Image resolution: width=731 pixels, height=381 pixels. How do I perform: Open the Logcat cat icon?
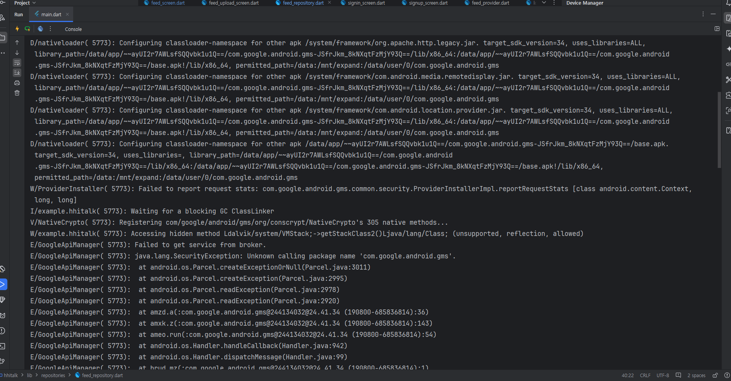click(3, 315)
